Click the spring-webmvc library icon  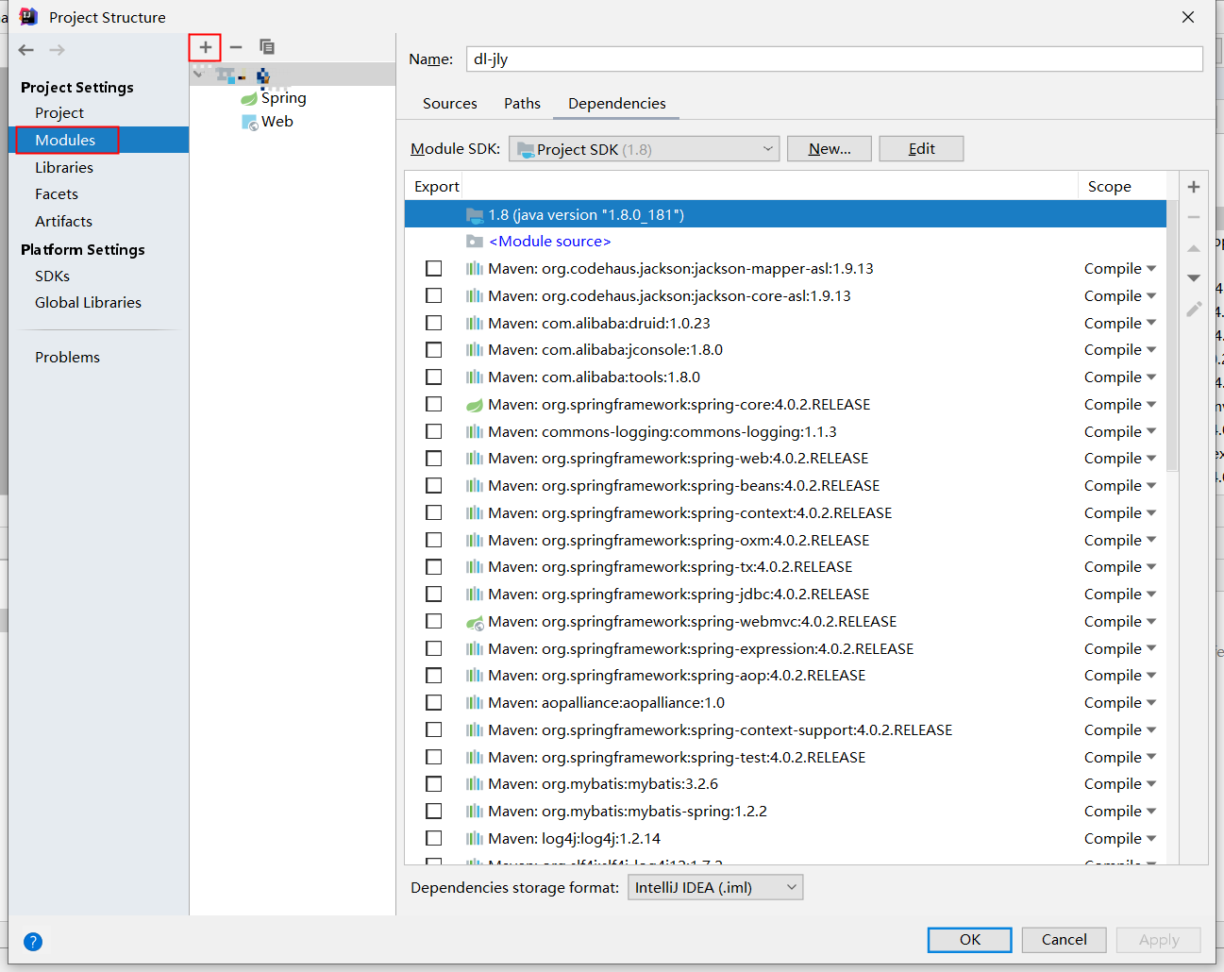coord(475,623)
